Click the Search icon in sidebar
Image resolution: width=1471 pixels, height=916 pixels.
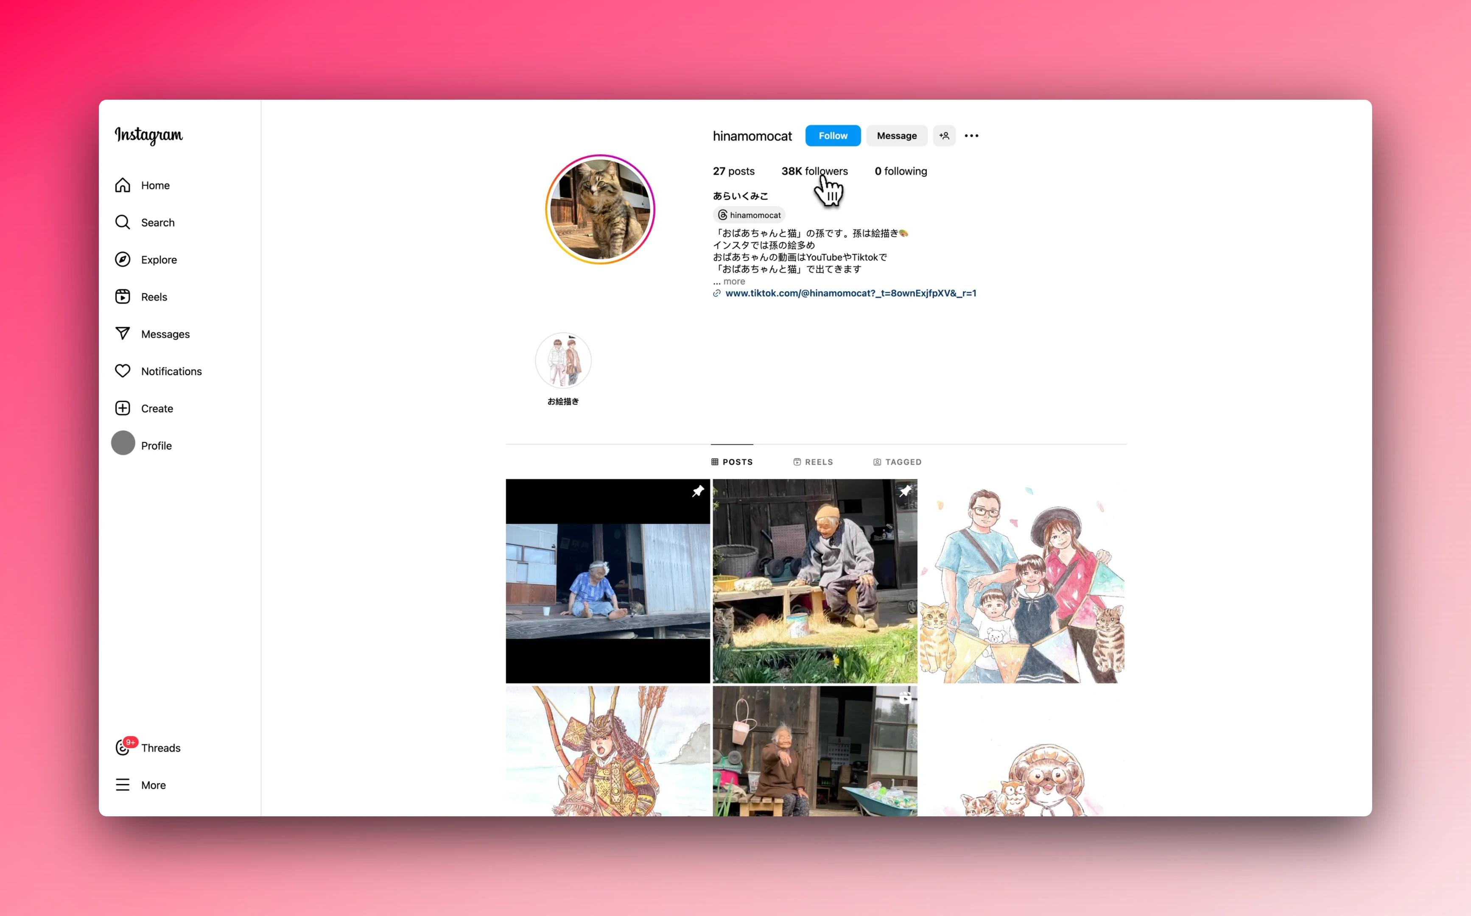(123, 222)
